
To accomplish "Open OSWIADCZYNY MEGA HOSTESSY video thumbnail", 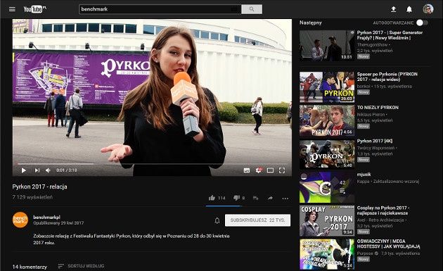I will point(327,254).
